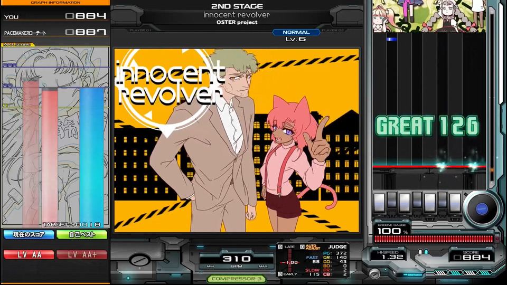
Task: Click the SCORE display 0884 under the lanes
Action: 472,257
